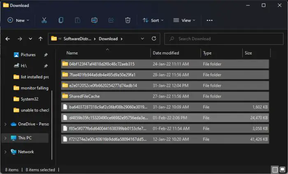
Task: Navigate back with the left arrow
Action: point(8,39)
